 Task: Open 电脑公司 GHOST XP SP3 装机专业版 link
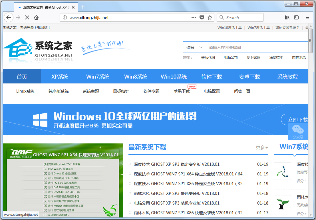(x=176, y=203)
